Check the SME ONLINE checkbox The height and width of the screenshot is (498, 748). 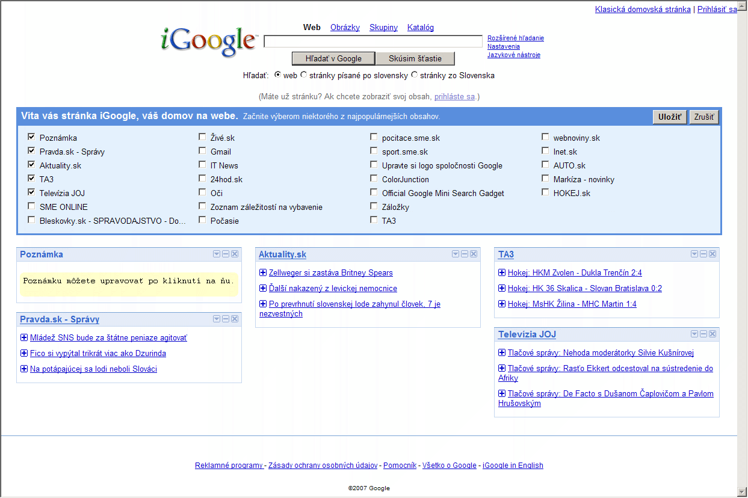(x=31, y=206)
